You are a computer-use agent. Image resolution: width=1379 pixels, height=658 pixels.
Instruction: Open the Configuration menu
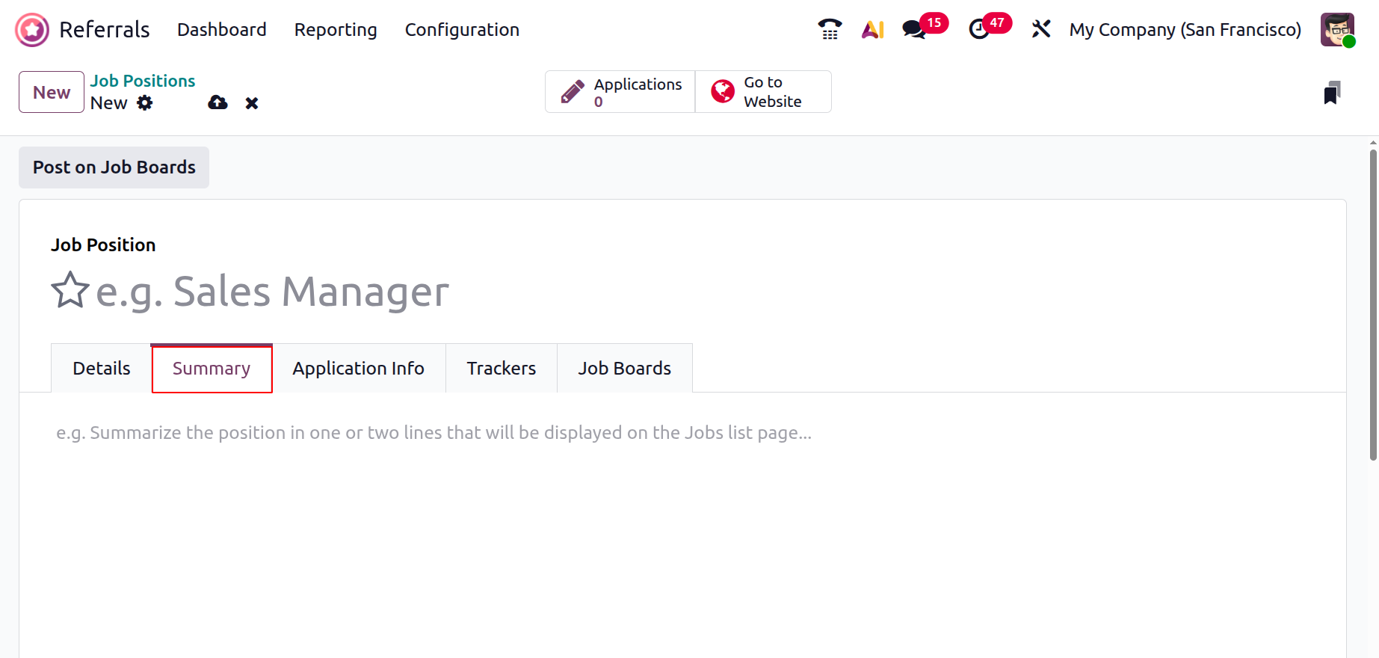pos(462,30)
